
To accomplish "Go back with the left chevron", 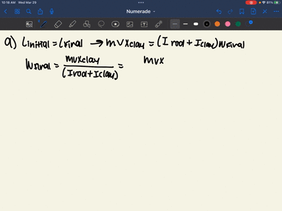I will click(6, 12).
